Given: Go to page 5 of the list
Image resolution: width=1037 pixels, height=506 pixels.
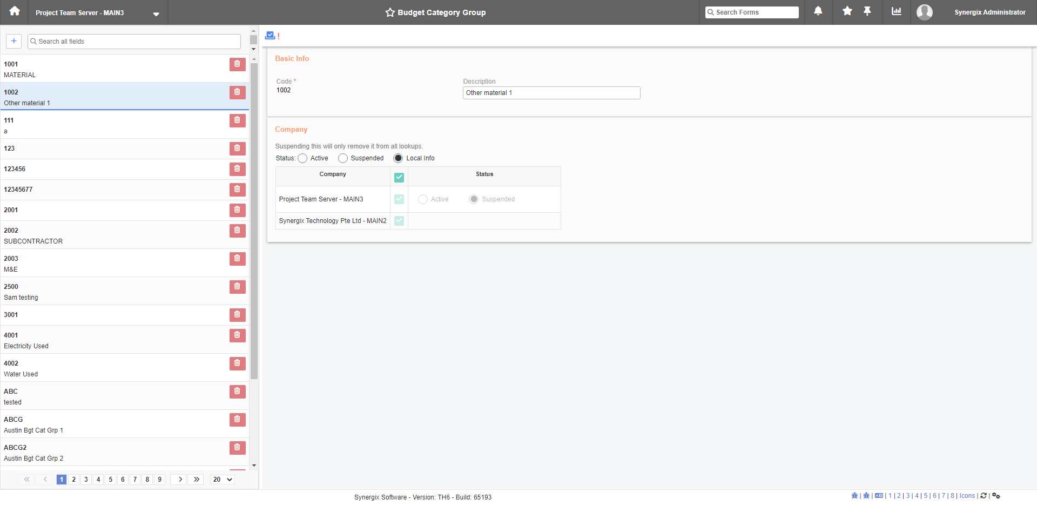Looking at the screenshot, I should (110, 479).
